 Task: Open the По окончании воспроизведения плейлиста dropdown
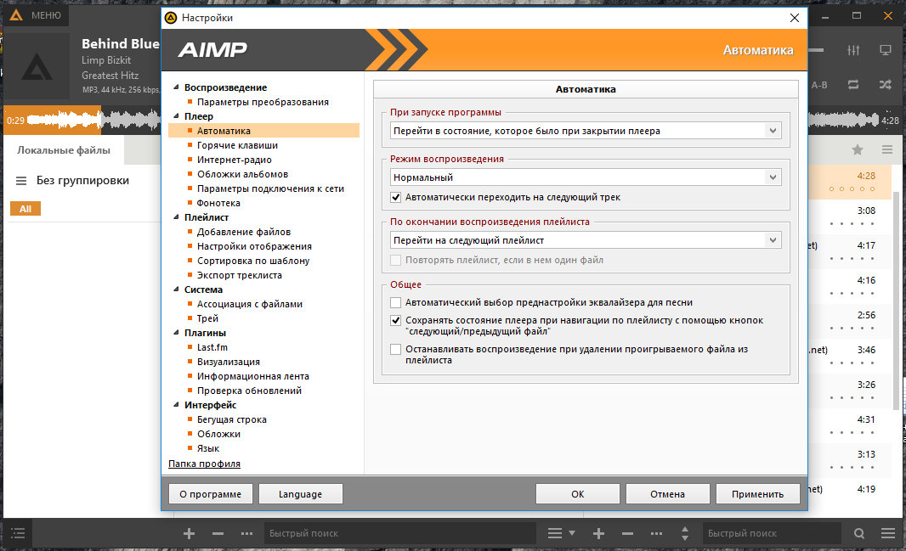click(x=586, y=240)
